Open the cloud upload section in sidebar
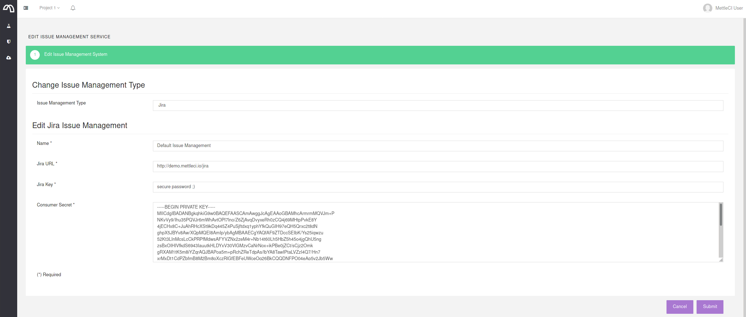 pyautogui.click(x=9, y=58)
